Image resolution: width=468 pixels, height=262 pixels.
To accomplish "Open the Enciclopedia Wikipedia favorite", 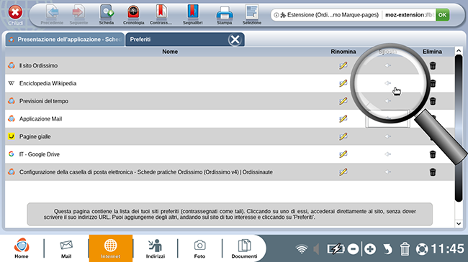I will click(x=48, y=83).
